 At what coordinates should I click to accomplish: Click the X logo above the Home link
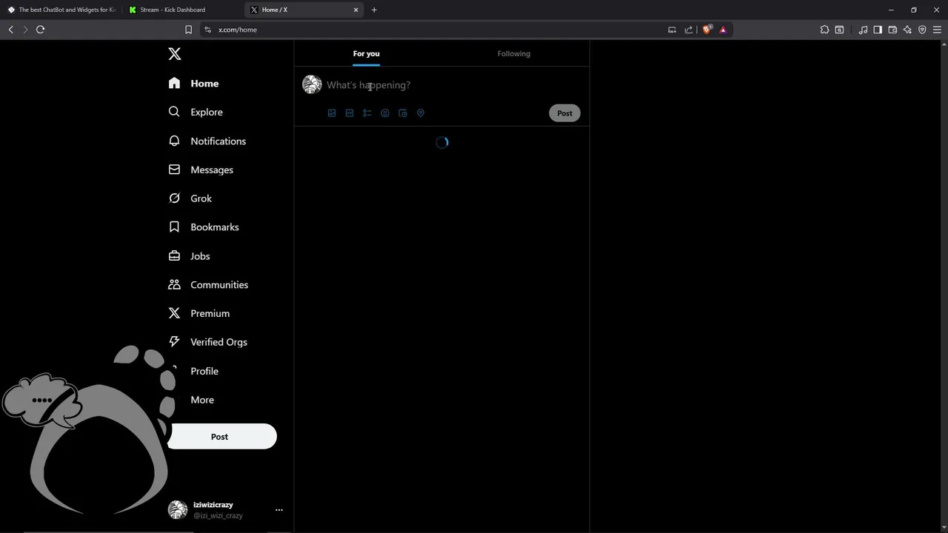[x=175, y=54]
